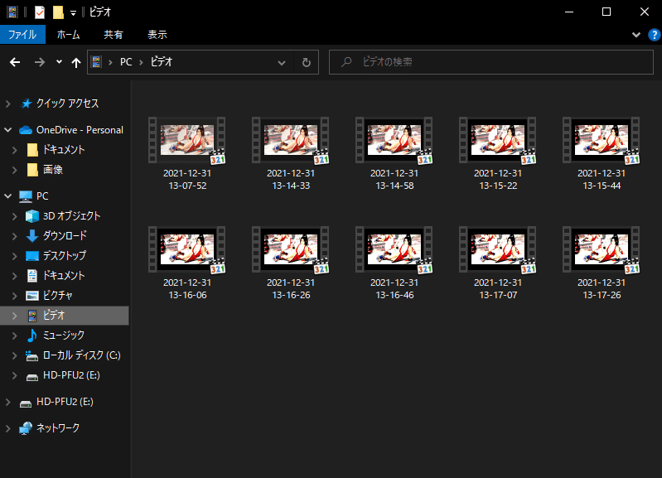Viewport: 662px width, 478px height.
Task: Click the search magnifier icon
Action: click(346, 62)
